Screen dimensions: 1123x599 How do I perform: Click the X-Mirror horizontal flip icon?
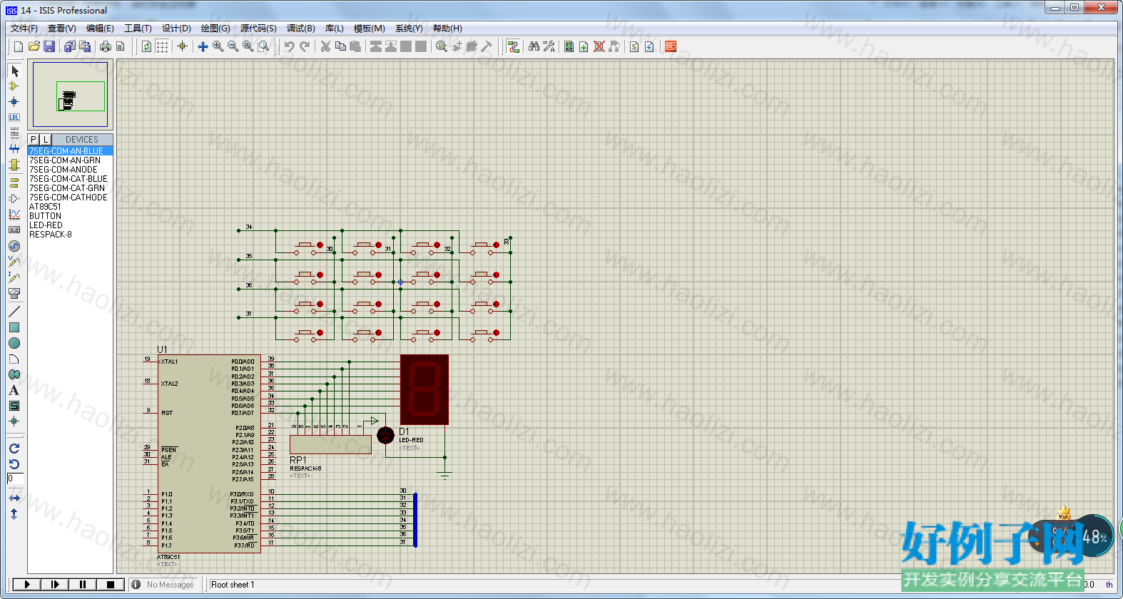point(14,498)
